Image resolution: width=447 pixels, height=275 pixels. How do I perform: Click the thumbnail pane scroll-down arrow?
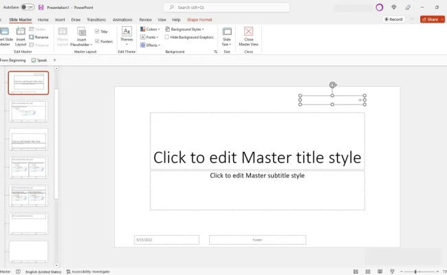(x=56, y=265)
